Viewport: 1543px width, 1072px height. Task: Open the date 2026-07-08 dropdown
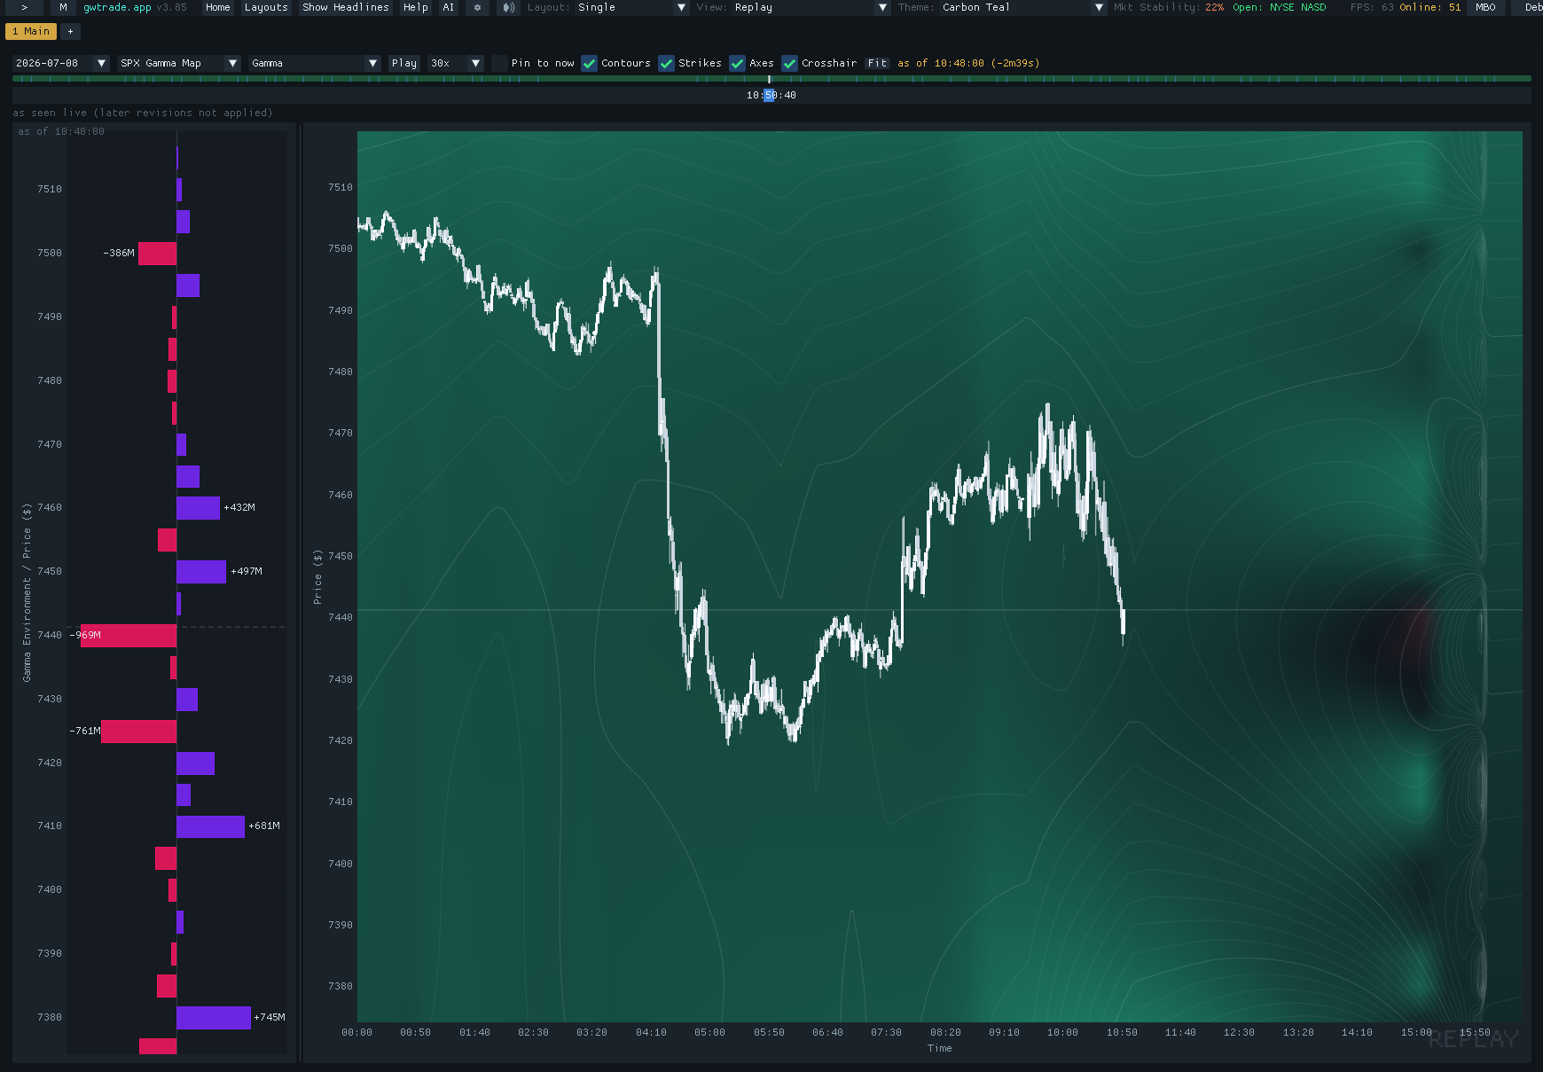(x=60, y=63)
